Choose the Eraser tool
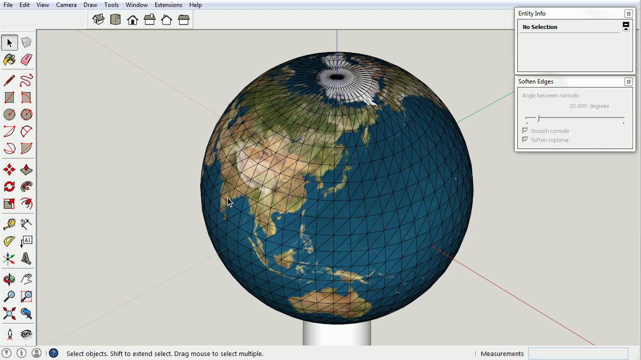The width and height of the screenshot is (641, 360). click(27, 60)
